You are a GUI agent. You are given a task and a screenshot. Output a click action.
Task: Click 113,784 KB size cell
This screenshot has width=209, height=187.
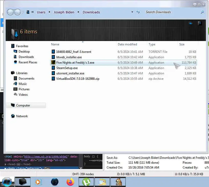(x=189, y=63)
